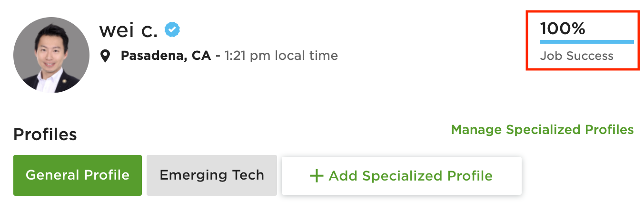
Task: Click the blue verified badge icon
Action: 172,30
